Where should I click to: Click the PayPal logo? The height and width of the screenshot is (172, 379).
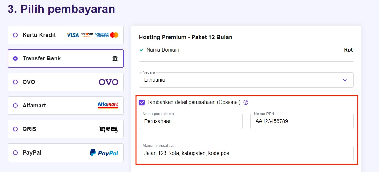tap(104, 153)
